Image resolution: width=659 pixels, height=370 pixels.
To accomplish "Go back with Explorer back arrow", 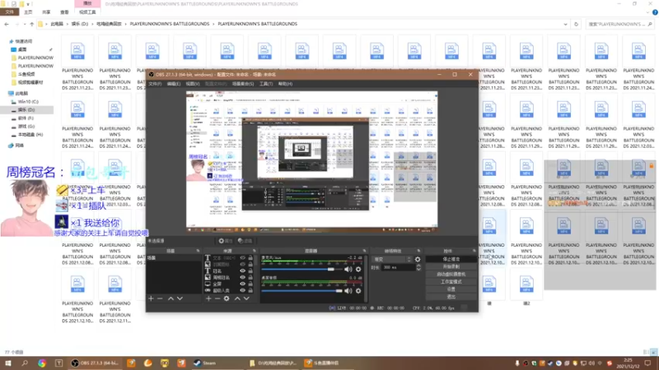I will pos(7,24).
